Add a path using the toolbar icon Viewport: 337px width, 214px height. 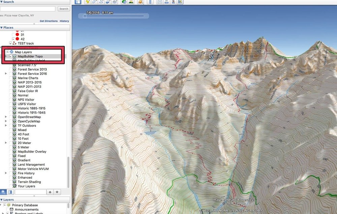pos(101,2)
